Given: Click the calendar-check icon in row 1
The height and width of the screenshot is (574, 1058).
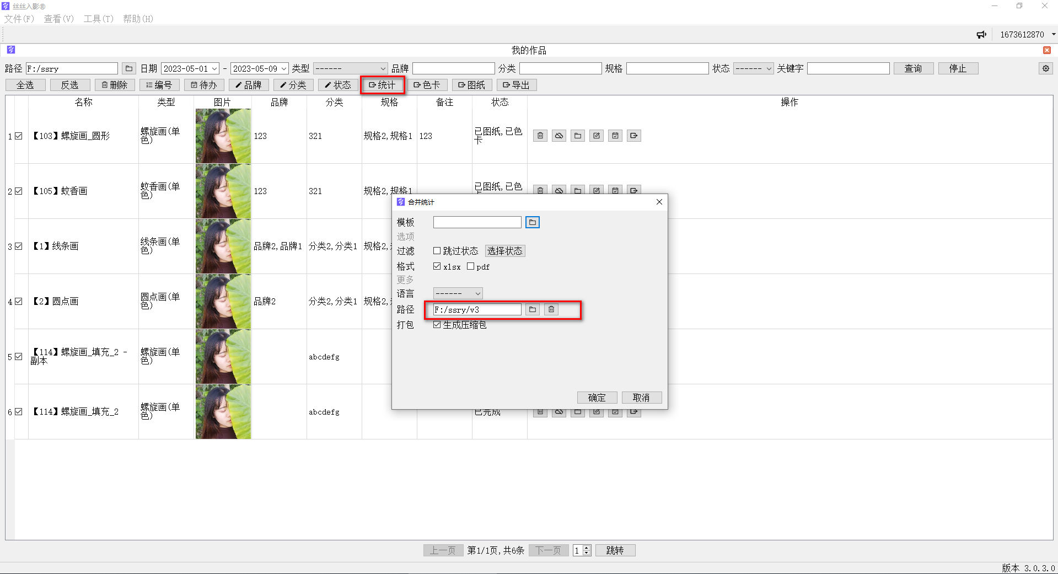Looking at the screenshot, I should [x=615, y=136].
